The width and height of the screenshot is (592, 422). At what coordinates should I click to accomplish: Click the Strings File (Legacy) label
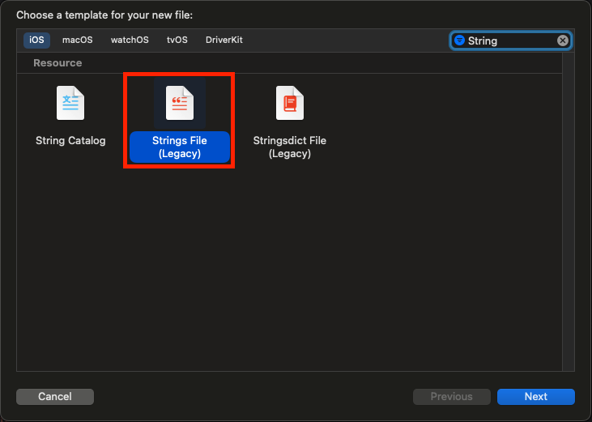coord(180,147)
